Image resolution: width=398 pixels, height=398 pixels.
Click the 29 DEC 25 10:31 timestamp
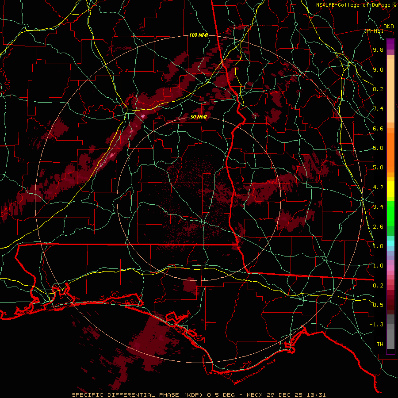(x=296, y=395)
